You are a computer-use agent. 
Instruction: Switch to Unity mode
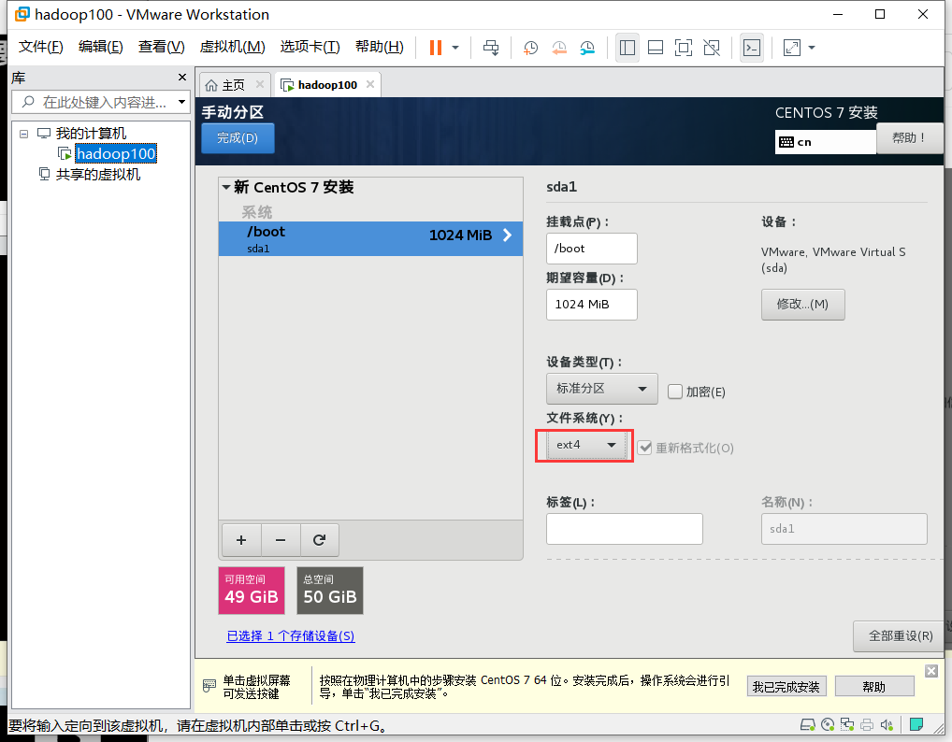[712, 48]
